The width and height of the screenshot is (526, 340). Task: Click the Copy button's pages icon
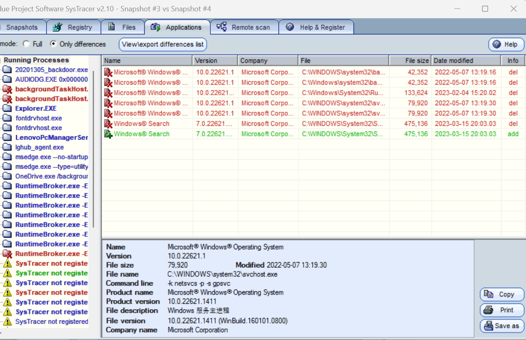pos(489,294)
